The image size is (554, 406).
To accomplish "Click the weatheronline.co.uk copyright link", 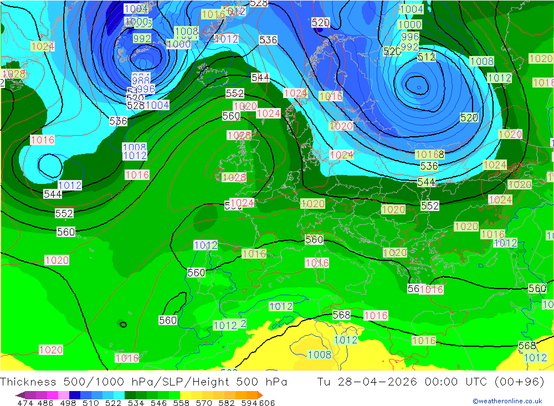I will (x=507, y=400).
